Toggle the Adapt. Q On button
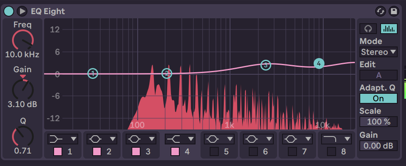 point(378,98)
